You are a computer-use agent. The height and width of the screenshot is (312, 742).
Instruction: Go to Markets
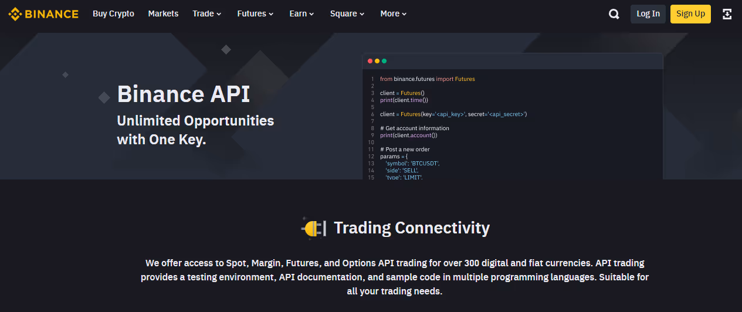tap(163, 13)
